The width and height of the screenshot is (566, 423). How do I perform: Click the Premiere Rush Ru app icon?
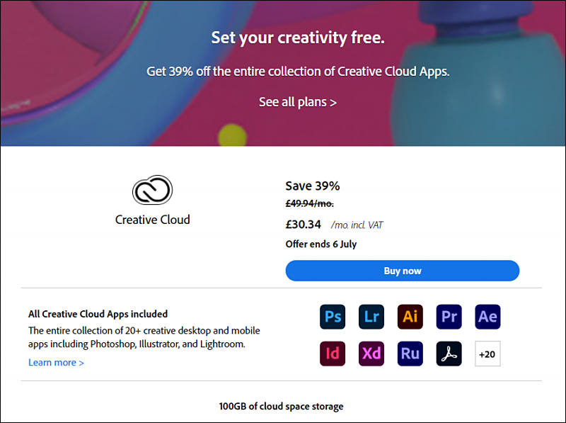click(x=410, y=354)
